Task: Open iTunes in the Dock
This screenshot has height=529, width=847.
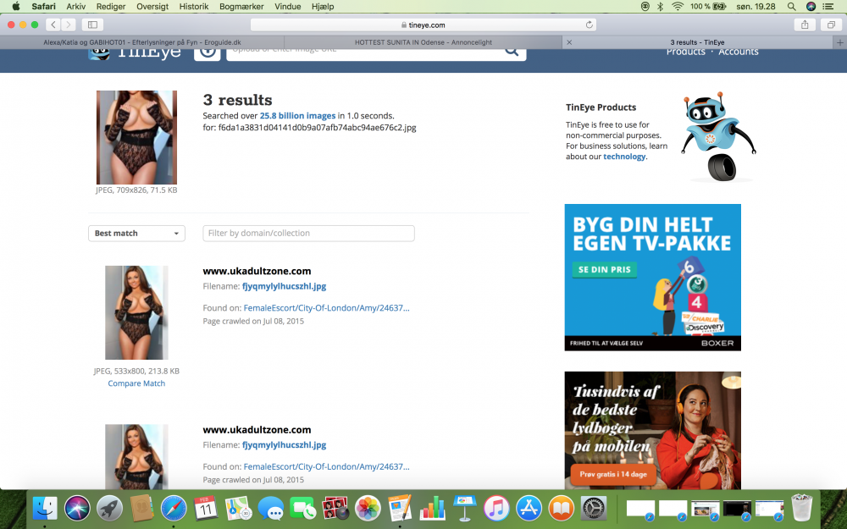Action: click(496, 509)
